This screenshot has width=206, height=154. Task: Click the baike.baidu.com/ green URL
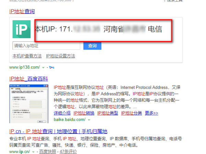coord(70,119)
